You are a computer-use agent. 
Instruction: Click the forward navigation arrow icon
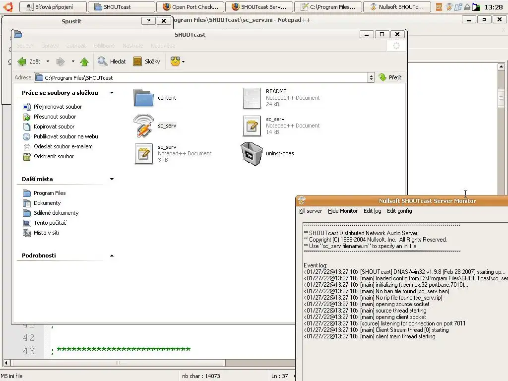[61, 61]
